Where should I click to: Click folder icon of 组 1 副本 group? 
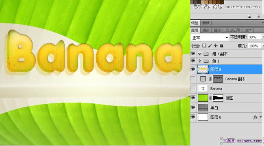click(206, 54)
